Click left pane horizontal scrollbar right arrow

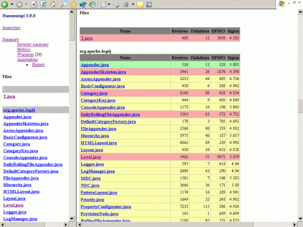[66, 225]
